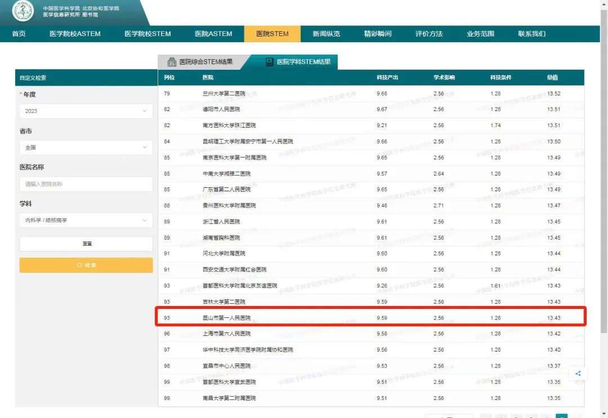
Task: Open the 评价方法 navigation item
Action: [429, 34]
